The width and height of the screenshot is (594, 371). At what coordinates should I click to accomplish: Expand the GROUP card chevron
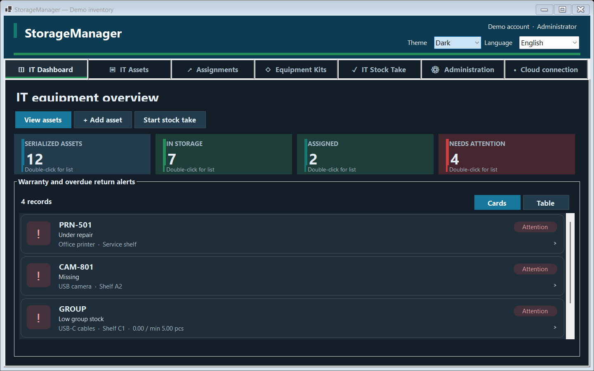[555, 327]
